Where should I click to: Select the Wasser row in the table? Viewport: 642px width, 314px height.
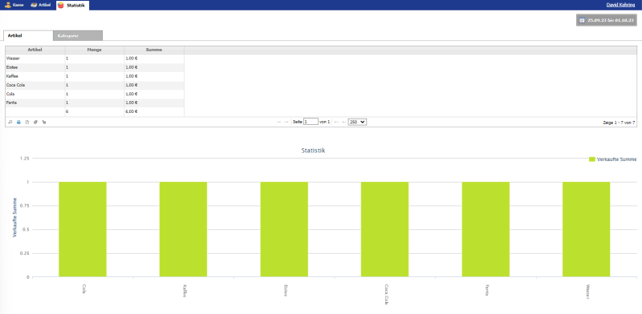pos(95,58)
